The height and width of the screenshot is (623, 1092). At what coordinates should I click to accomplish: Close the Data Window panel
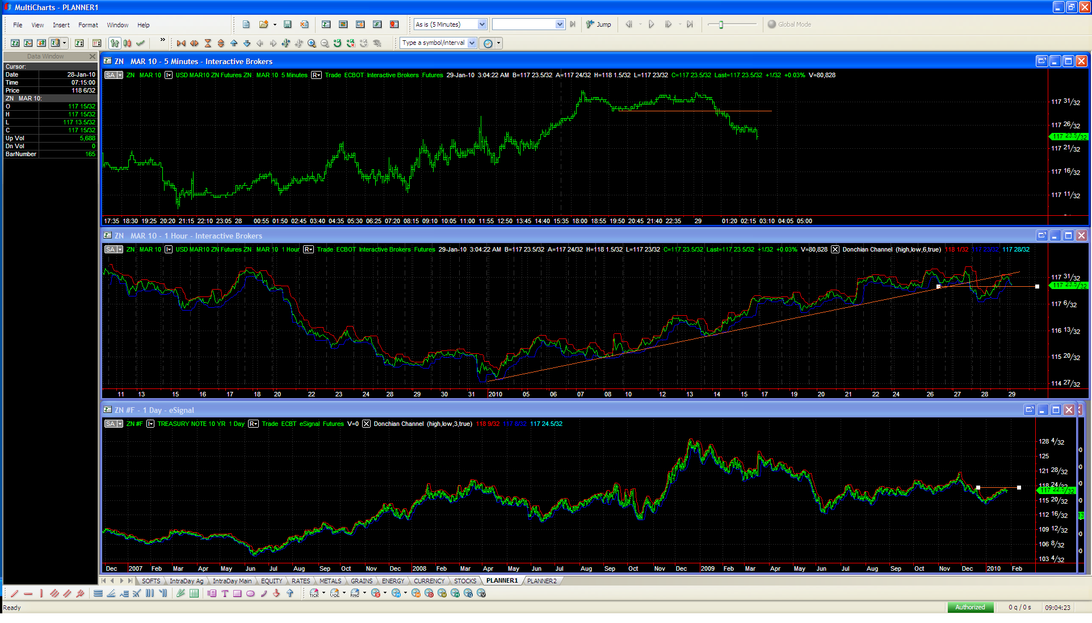tap(93, 56)
